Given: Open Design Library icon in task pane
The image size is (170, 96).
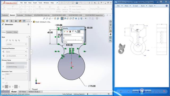Looking at the screenshot, I should coord(110,25).
